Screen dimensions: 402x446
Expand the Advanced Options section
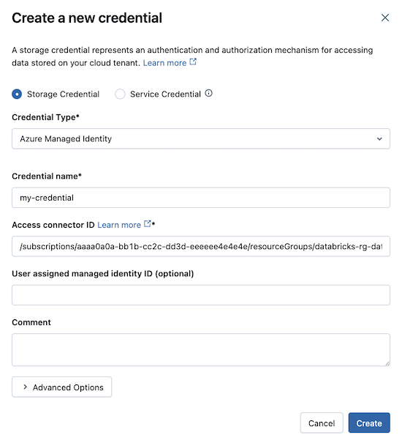point(61,387)
